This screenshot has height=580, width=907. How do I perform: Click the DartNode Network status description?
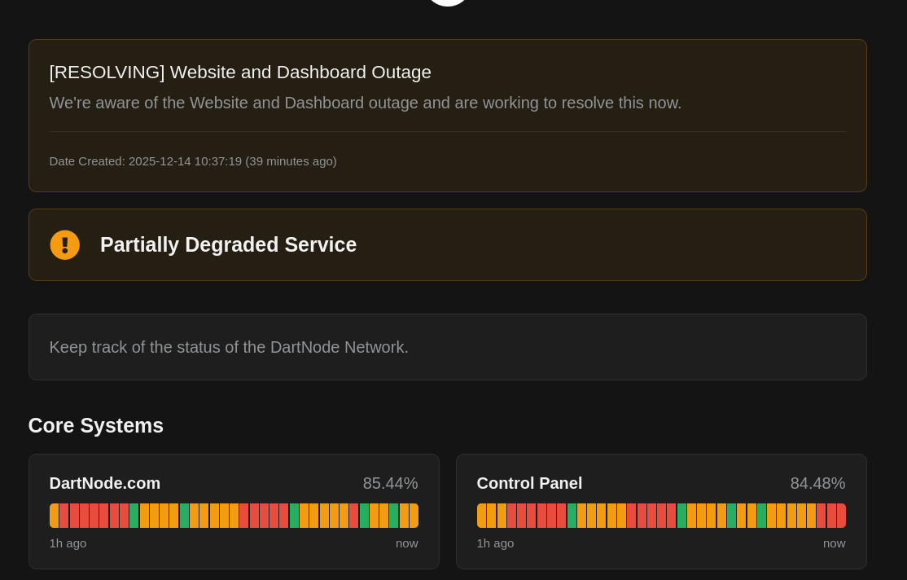[x=229, y=347]
